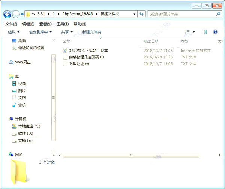225x189 pixels.
Task: Click navigation pane scroll up arrow
Action: [54, 40]
